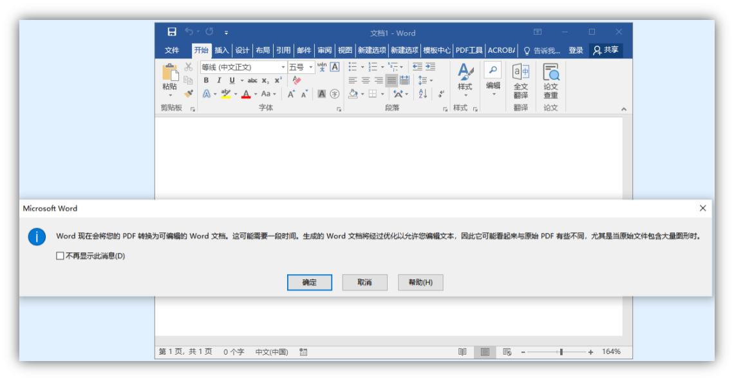
Task: Toggle Bold formatting
Action: click(x=206, y=80)
